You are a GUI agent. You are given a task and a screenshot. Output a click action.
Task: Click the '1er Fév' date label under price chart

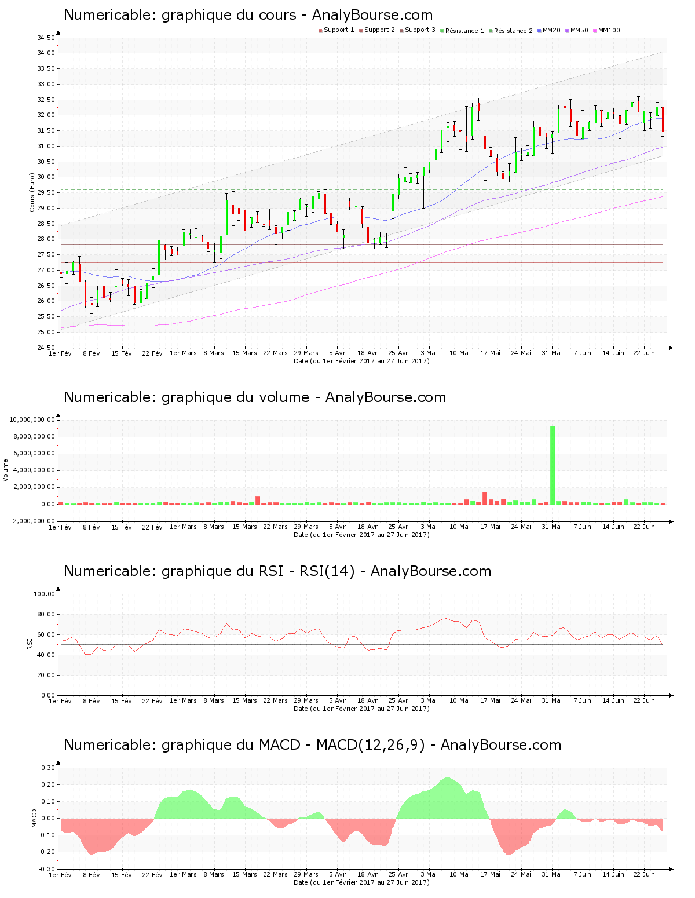coord(60,353)
